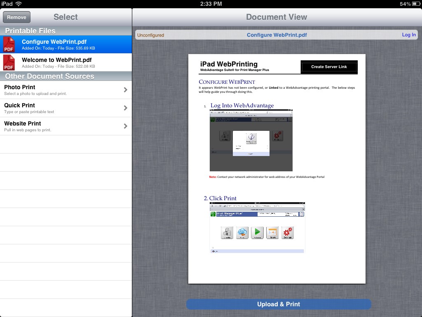Image resolution: width=422 pixels, height=317 pixels.
Task: Click 'Select a photo to upload and print.' text
Action: click(x=35, y=94)
